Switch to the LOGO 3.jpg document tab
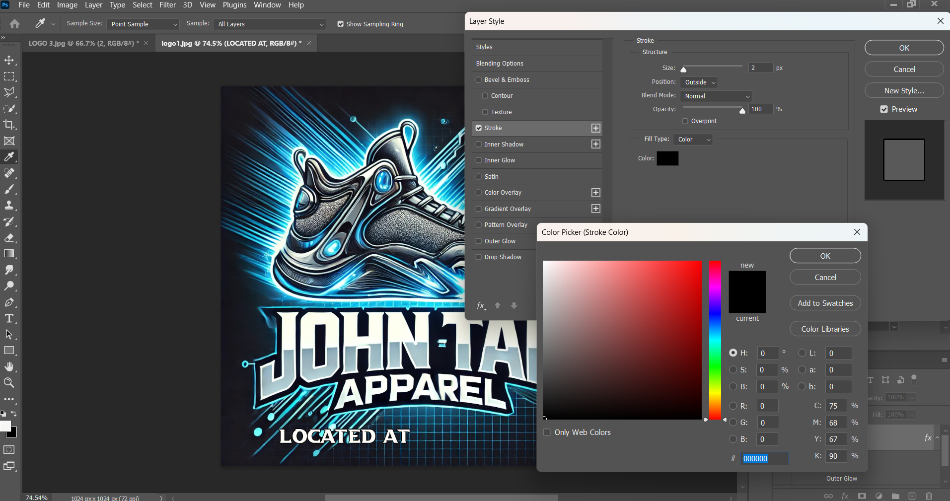The height and width of the screenshot is (501, 950). 83,43
